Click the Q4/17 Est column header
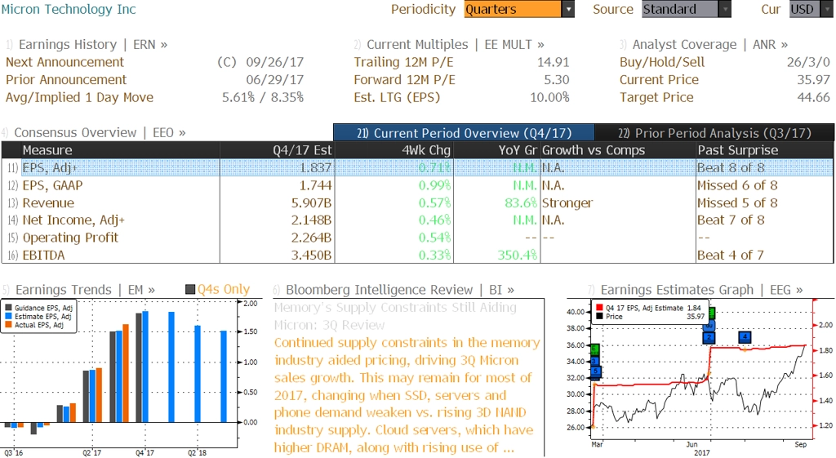The width and height of the screenshot is (836, 458). 277,150
